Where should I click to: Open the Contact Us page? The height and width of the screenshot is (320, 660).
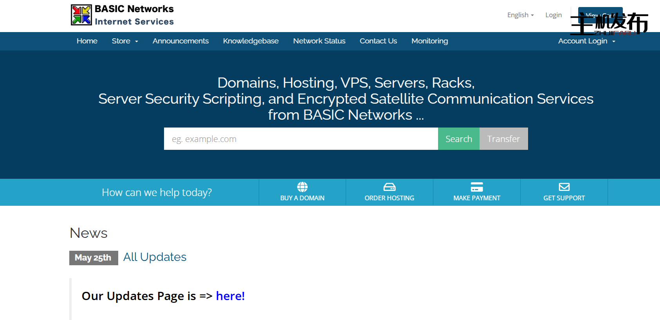378,41
